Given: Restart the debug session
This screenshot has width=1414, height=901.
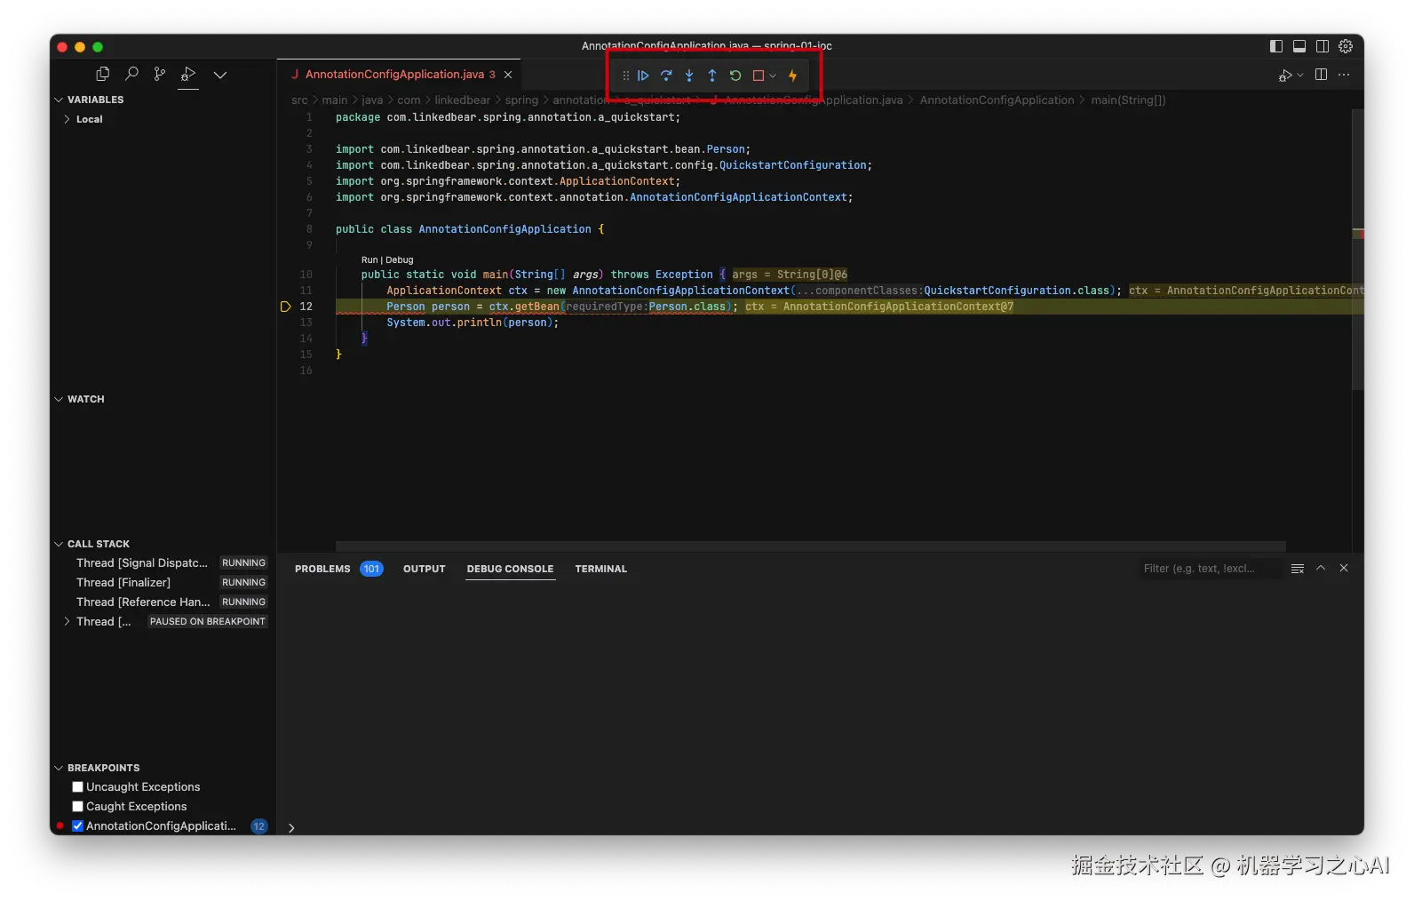Looking at the screenshot, I should (x=735, y=76).
